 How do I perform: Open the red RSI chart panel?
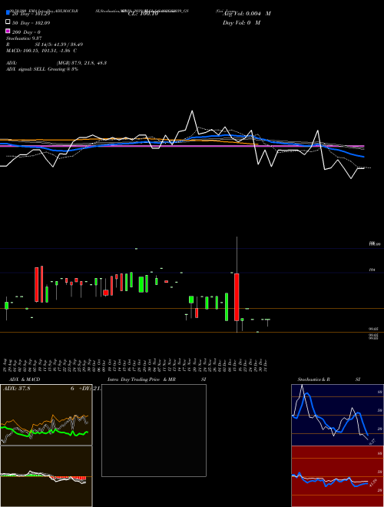click(x=337, y=476)
